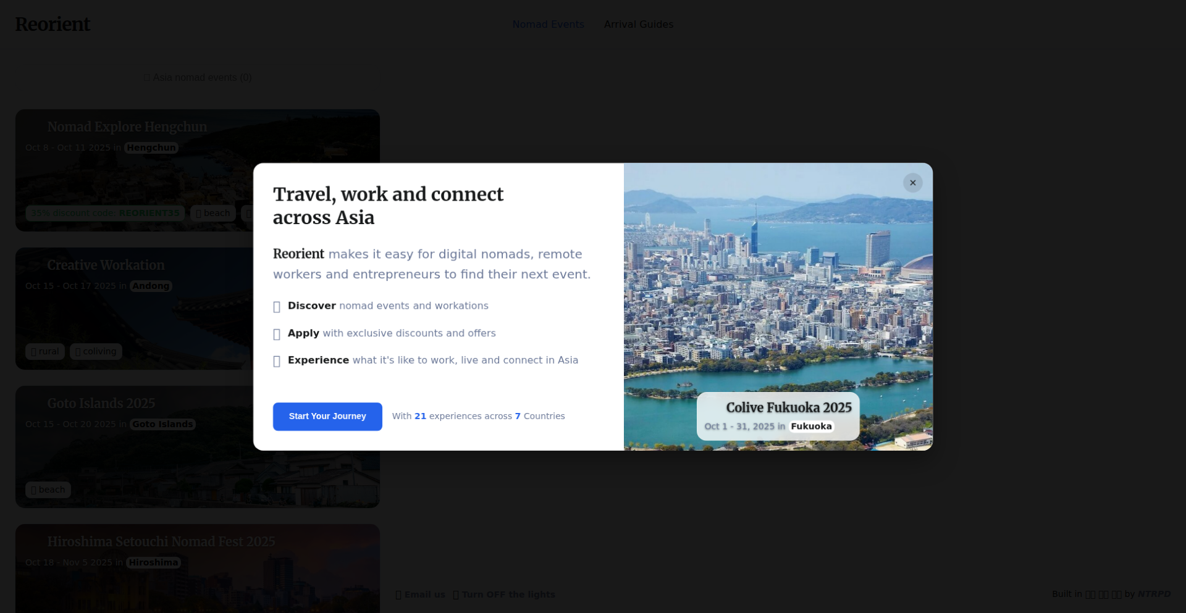
Task: Click the Discover bullet text
Action: point(388,306)
